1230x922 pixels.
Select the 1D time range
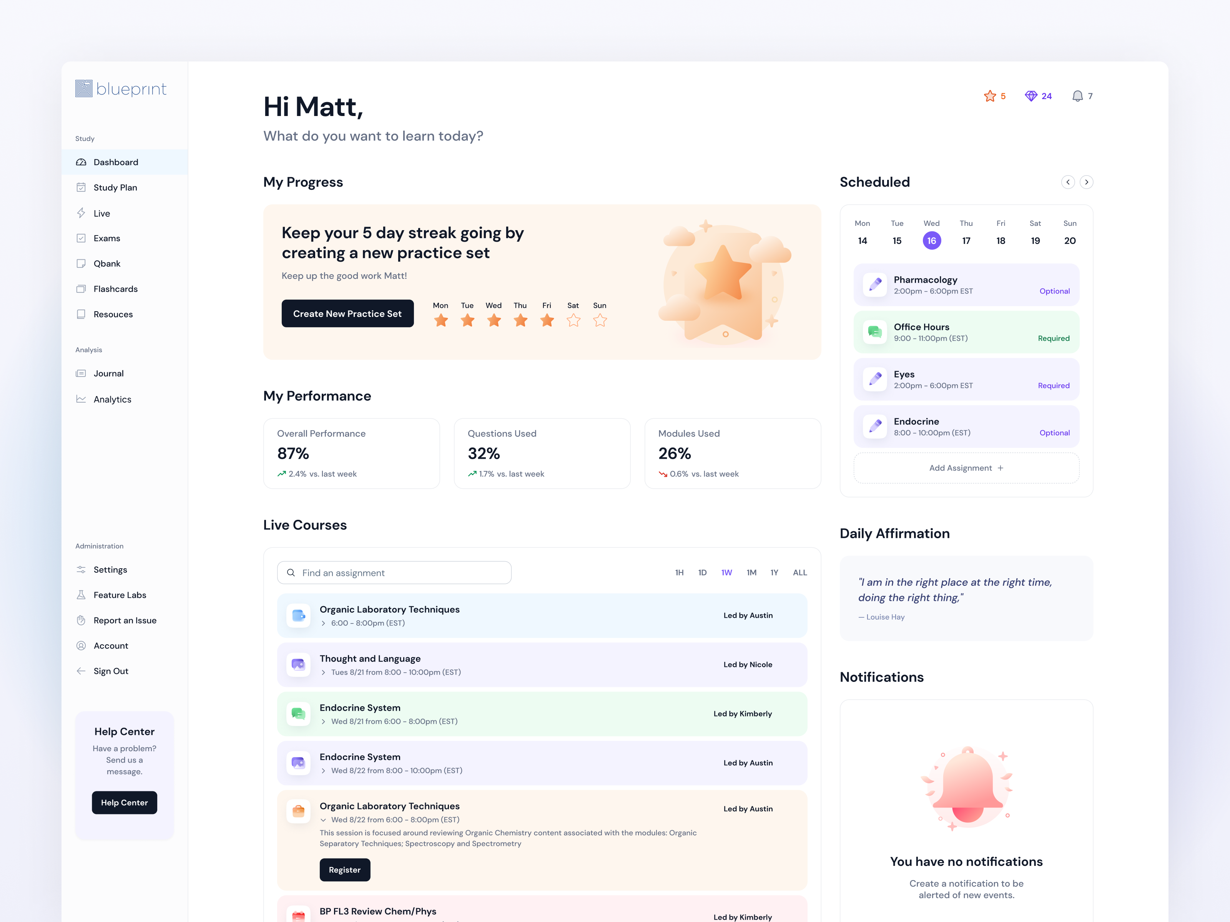(702, 572)
